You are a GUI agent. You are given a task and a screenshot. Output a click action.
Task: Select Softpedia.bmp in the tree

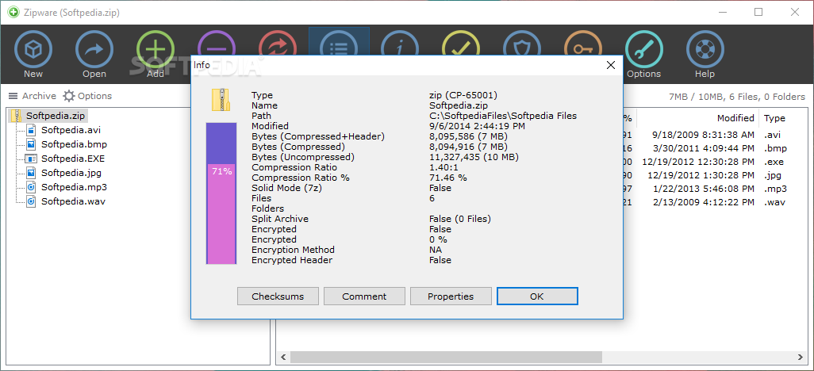75,144
